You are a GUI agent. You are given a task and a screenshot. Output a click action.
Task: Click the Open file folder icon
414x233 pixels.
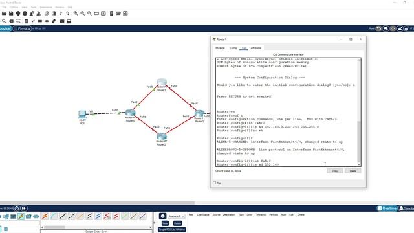[x=4, y=13]
